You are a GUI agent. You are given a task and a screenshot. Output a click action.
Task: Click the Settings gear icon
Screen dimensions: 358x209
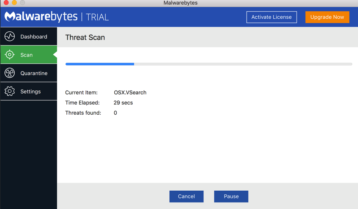[10, 91]
